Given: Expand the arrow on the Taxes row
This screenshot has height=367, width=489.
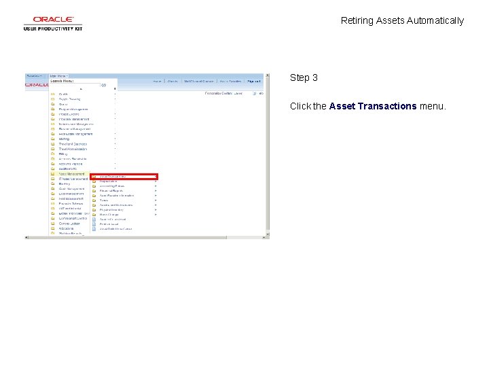Looking at the screenshot, I should tap(156, 200).
